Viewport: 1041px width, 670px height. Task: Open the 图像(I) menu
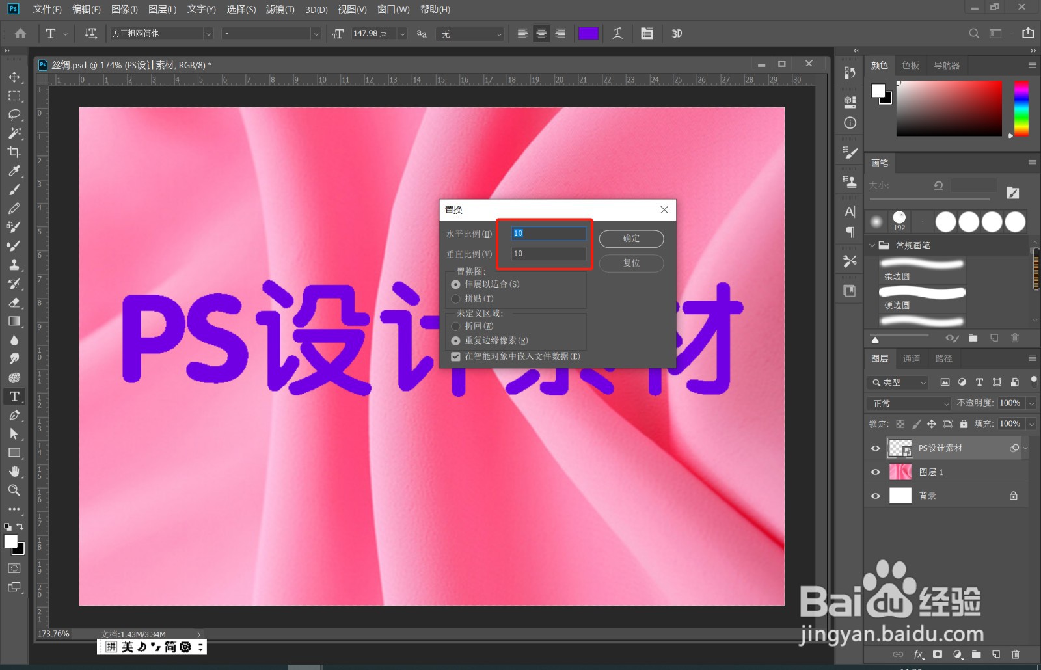124,9
